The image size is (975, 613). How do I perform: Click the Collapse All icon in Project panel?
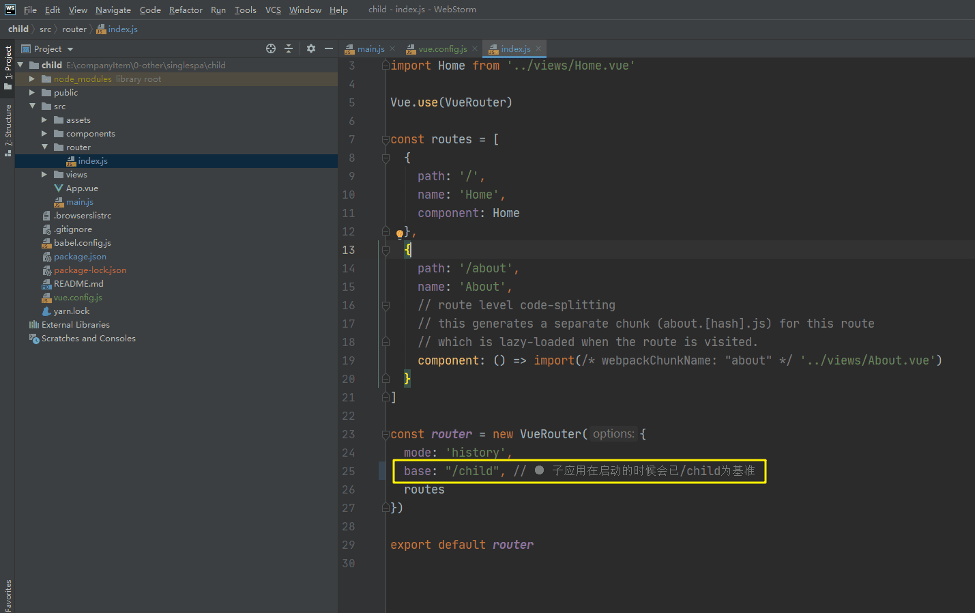[289, 48]
